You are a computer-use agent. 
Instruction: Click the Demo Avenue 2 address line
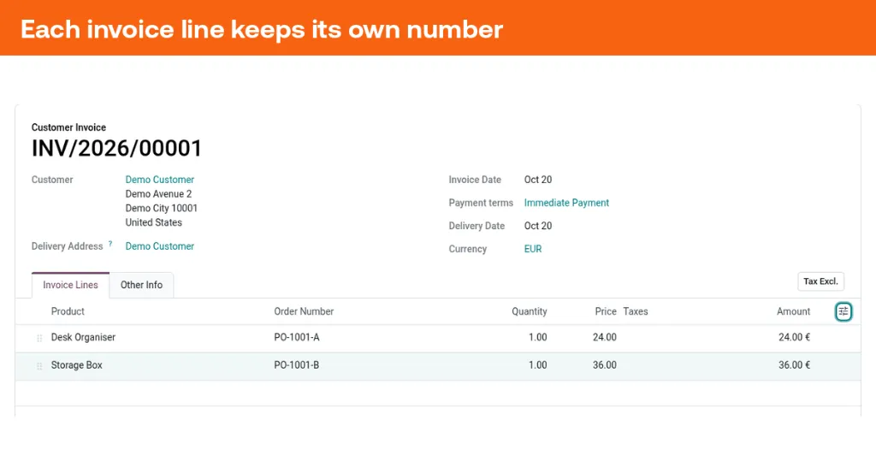(x=158, y=194)
